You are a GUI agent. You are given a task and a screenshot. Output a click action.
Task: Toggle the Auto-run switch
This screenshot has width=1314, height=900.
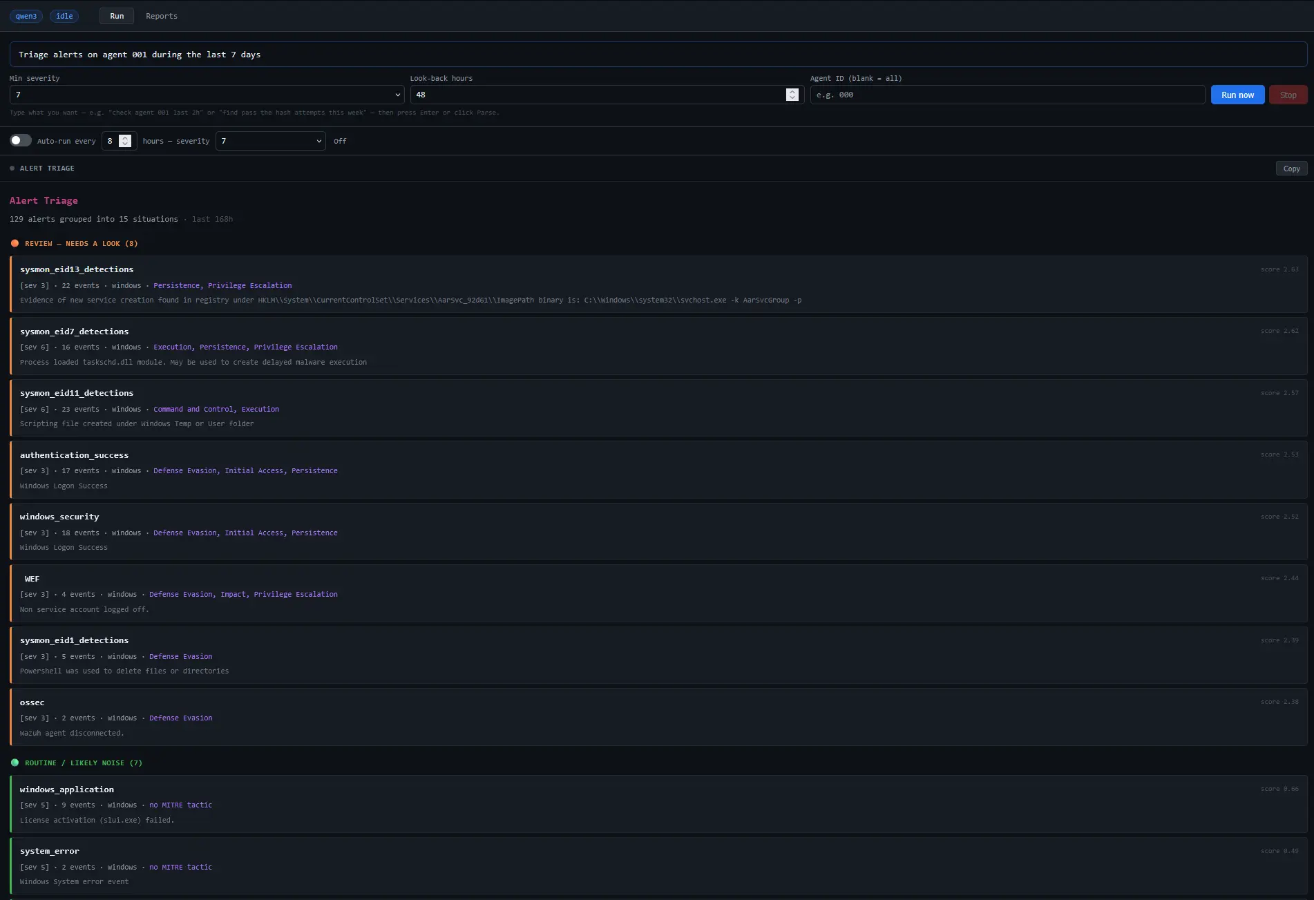click(x=21, y=140)
